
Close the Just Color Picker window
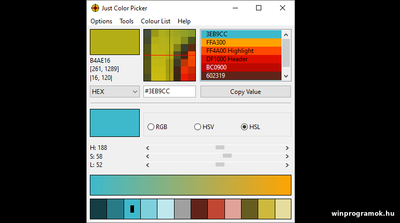click(x=283, y=8)
